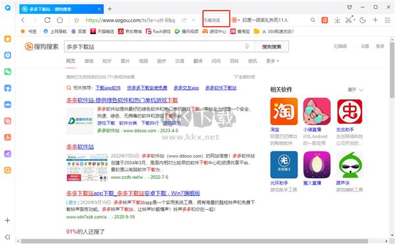The image size is (395, 244).
Task: Click the magnifier icon beside the hot-news search box
Action: [x=313, y=20]
